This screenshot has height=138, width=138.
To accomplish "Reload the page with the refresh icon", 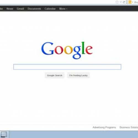I will [124, 2].
